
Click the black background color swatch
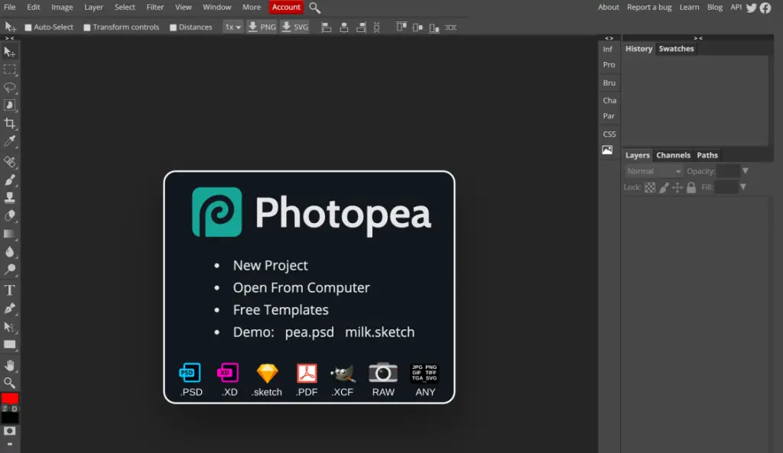point(9,418)
